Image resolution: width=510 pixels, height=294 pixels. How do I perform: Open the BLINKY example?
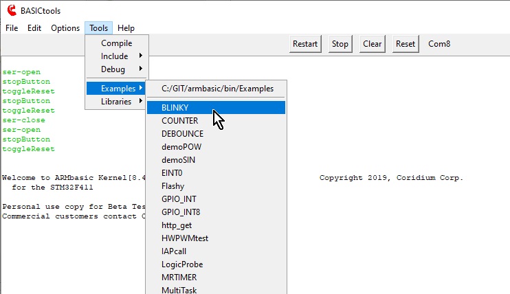click(175, 108)
